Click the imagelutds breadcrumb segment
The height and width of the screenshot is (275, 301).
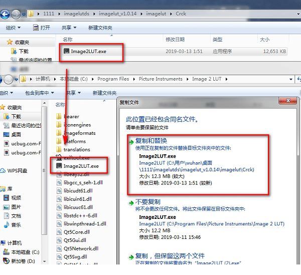76,14
